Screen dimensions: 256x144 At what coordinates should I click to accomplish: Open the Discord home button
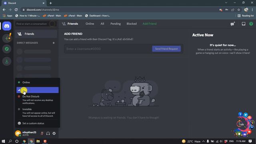tap(7, 26)
